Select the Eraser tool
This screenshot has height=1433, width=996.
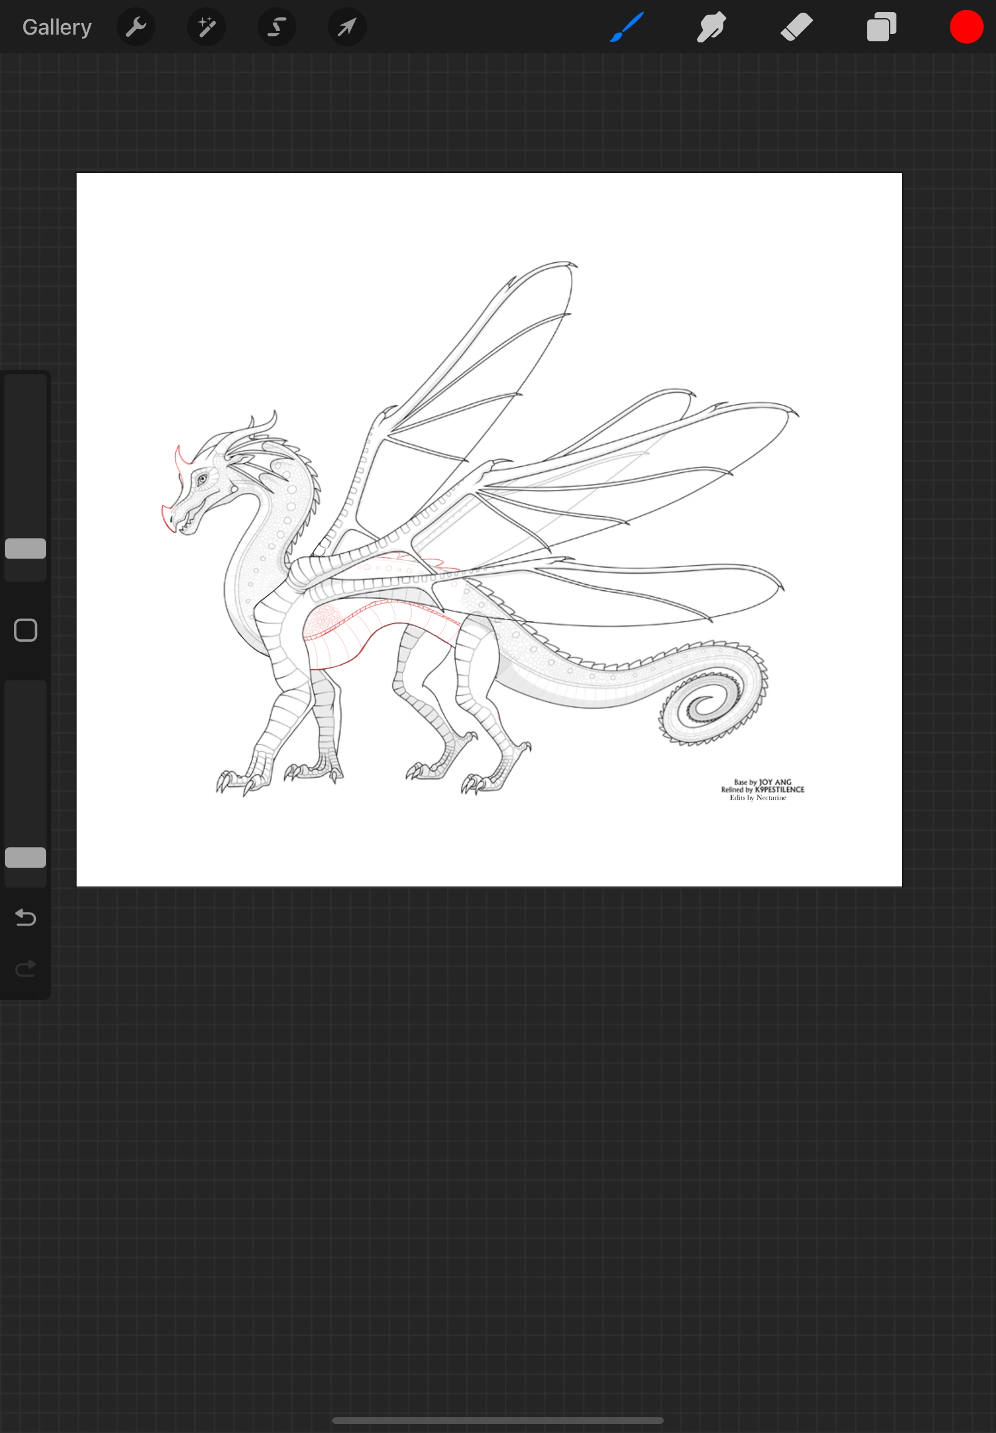796,27
